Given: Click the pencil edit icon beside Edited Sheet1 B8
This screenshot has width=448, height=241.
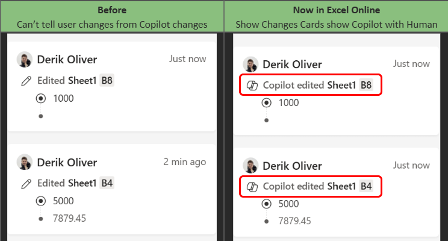Looking at the screenshot, I should [26, 81].
